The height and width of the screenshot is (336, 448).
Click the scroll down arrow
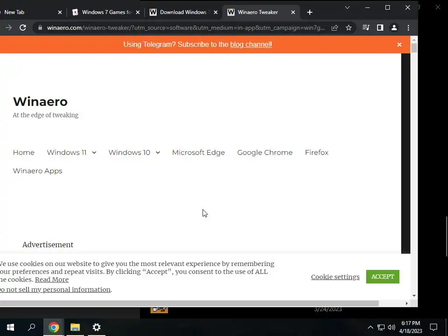point(414,296)
